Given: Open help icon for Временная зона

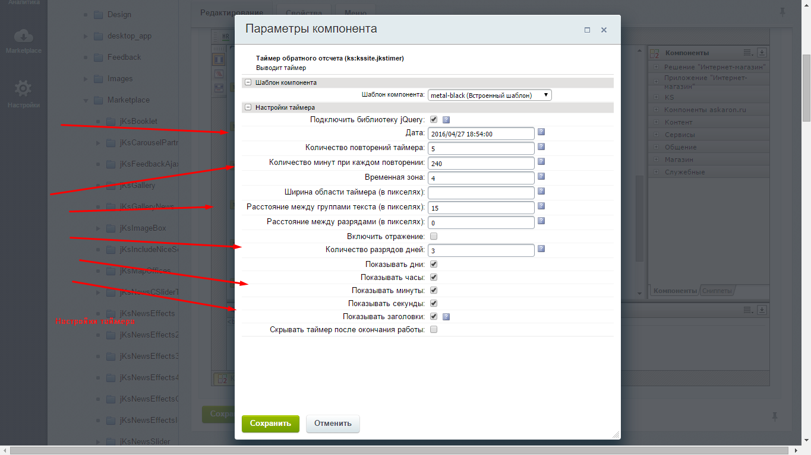Looking at the screenshot, I should point(541,176).
